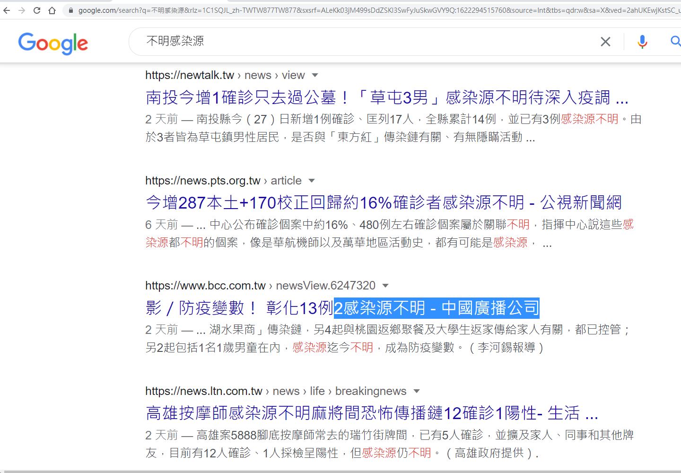The height and width of the screenshot is (473, 681).
Task: Start voice search with microphone
Action: click(x=642, y=42)
